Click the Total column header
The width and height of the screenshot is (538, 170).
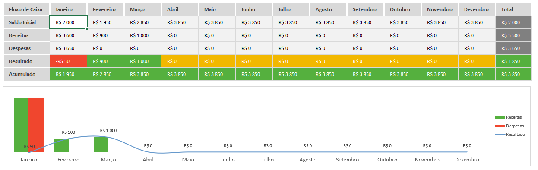point(513,9)
